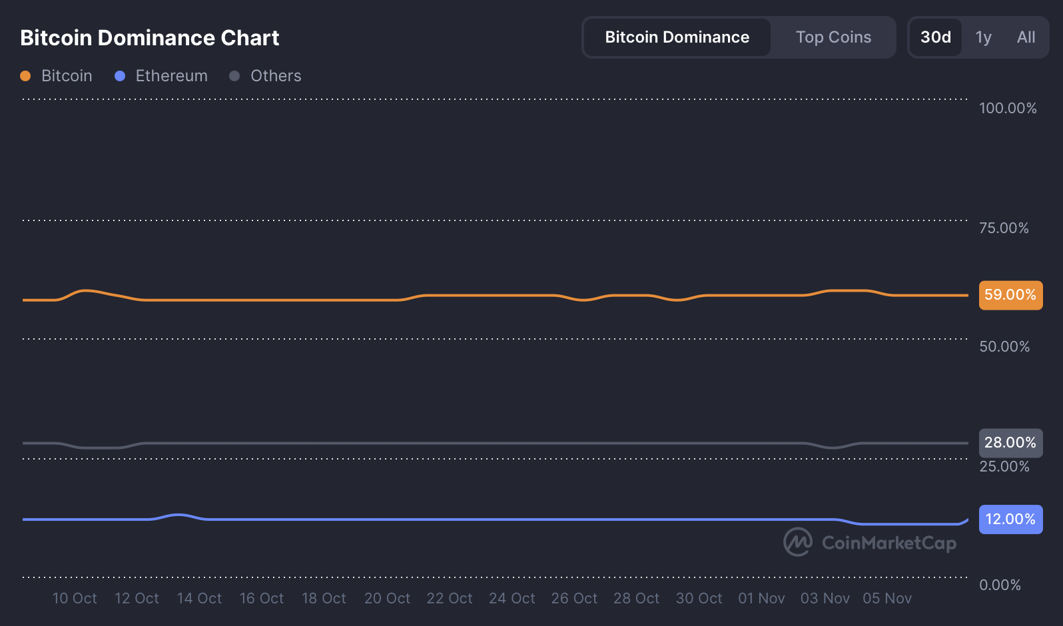The height and width of the screenshot is (626, 1063).
Task: Switch to the Bitcoin Dominance tab
Action: pyautogui.click(x=677, y=37)
